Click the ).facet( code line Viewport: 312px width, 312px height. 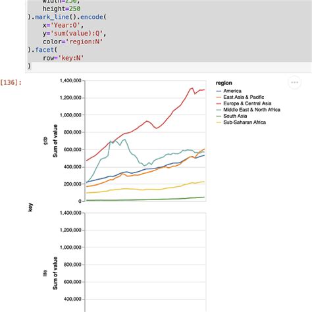pyautogui.click(x=42, y=50)
